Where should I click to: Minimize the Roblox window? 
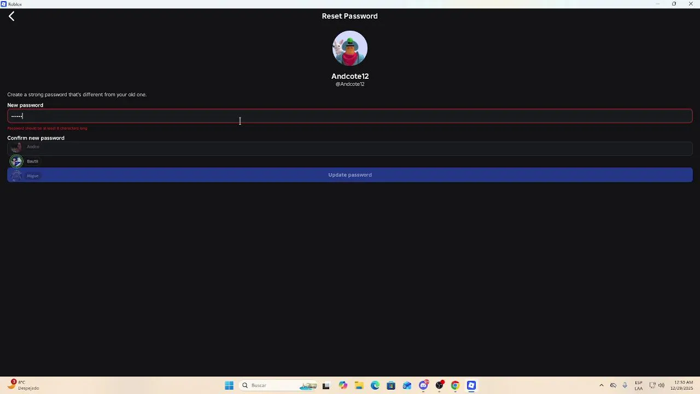point(658,4)
